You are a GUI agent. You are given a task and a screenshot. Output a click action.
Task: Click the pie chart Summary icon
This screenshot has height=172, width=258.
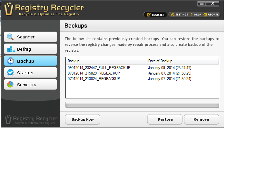click(x=10, y=85)
